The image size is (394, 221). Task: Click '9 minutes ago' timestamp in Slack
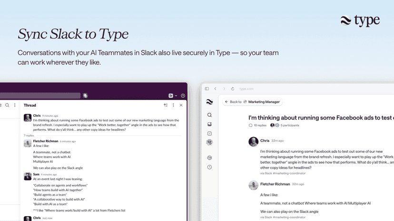point(50,116)
